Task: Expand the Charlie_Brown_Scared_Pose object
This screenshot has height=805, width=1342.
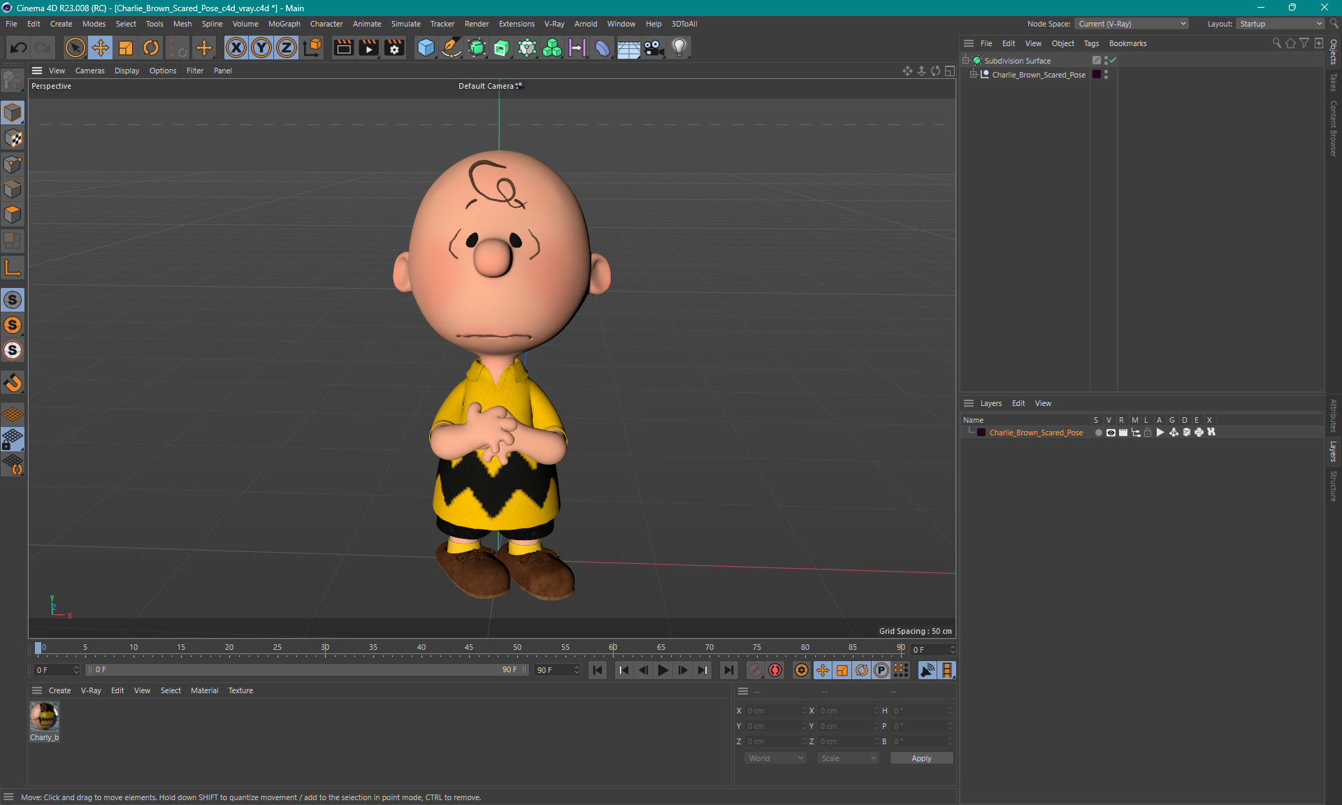Action: coord(973,75)
